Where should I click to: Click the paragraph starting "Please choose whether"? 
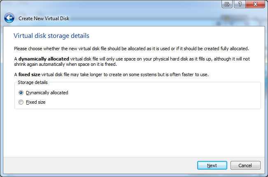pyautogui.click(x=131, y=48)
